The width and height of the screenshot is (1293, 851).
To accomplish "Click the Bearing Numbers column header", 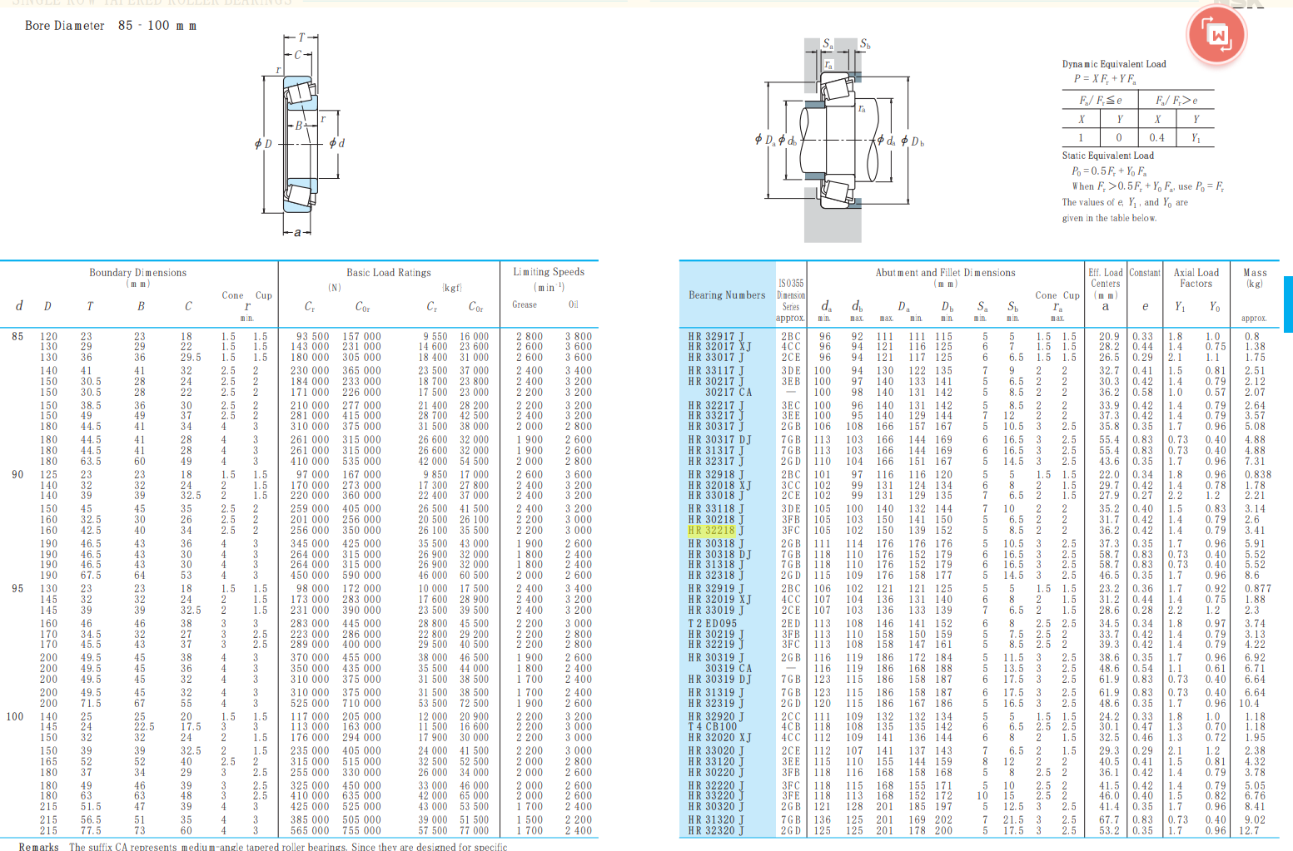I will pyautogui.click(x=726, y=295).
